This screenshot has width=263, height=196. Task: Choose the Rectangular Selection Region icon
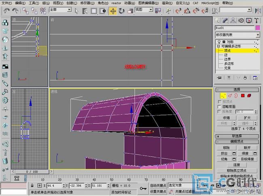[94, 11]
